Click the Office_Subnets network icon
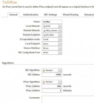This screenshot has width=94, height=103. click(44, 31)
